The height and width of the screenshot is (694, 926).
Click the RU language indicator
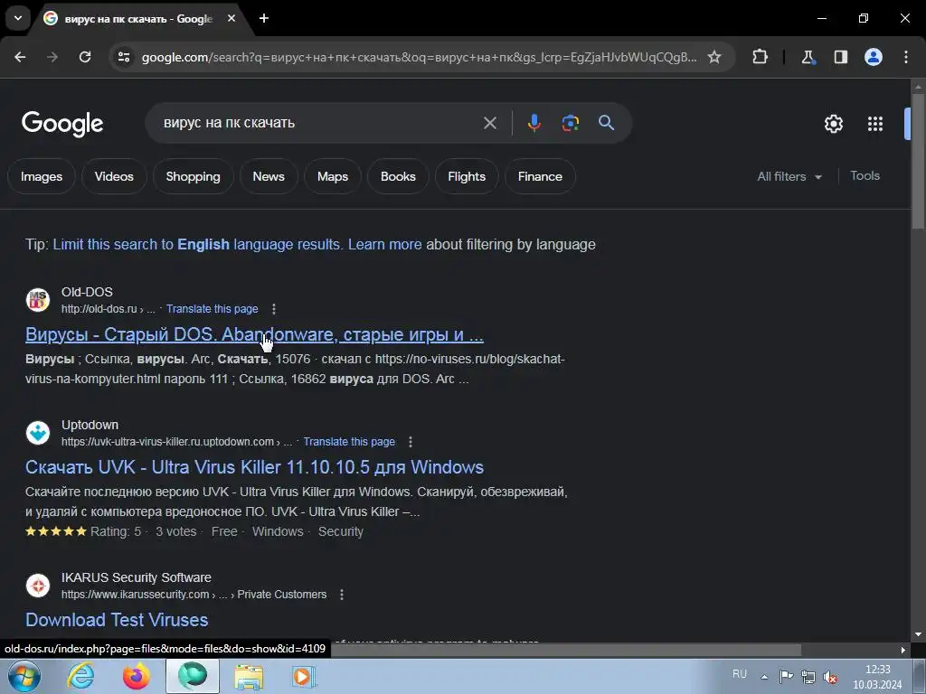coord(740,674)
